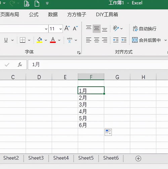
Task: Click the wén phonetic guide icon
Action: [70, 40]
